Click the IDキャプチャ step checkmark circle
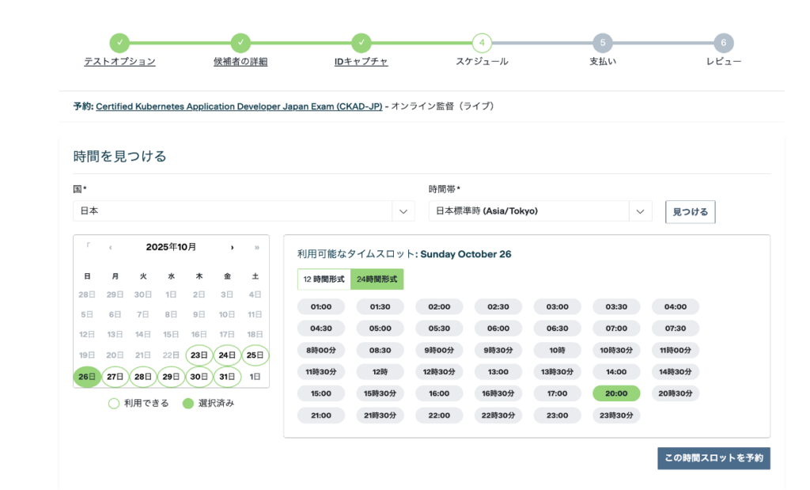The image size is (810, 490). (361, 43)
